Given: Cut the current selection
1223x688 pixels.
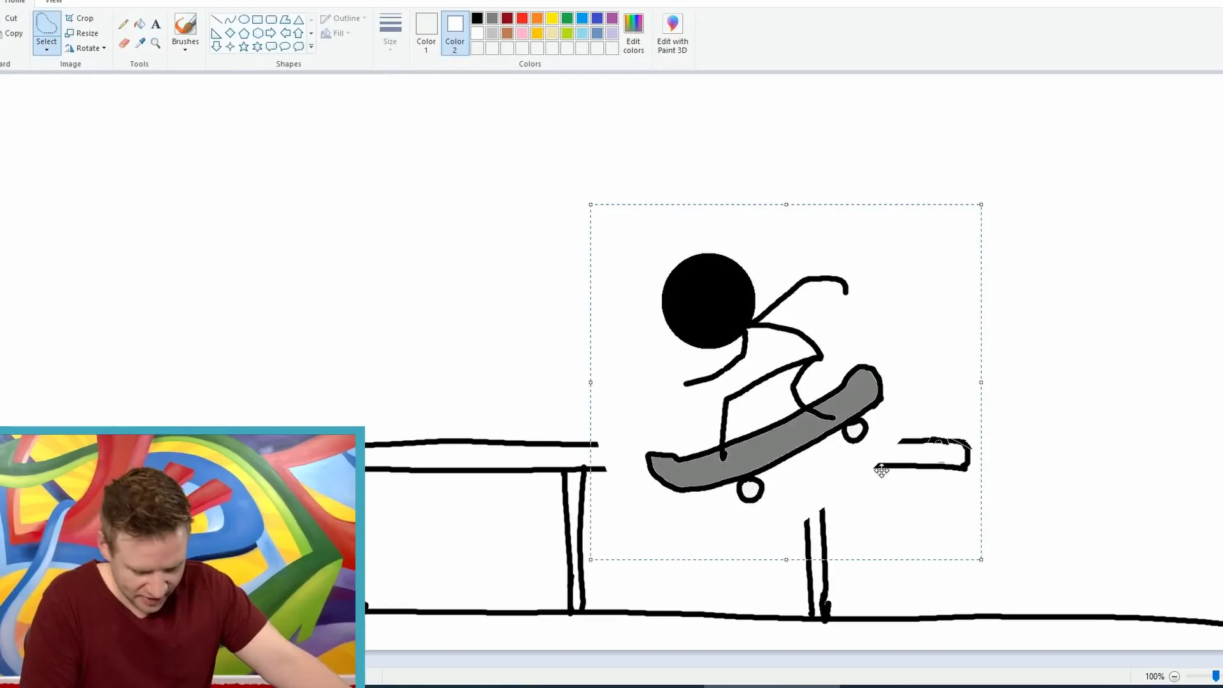Looking at the screenshot, I should 11,18.
